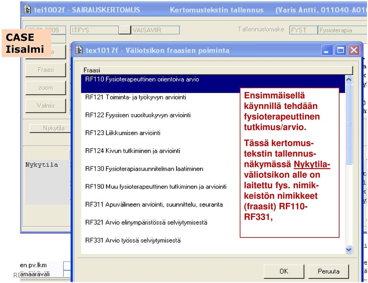This screenshot has height=283, width=368.
Task: Click Fraasi button in SAIRAUSKERTOMUS window
Action: [46, 70]
